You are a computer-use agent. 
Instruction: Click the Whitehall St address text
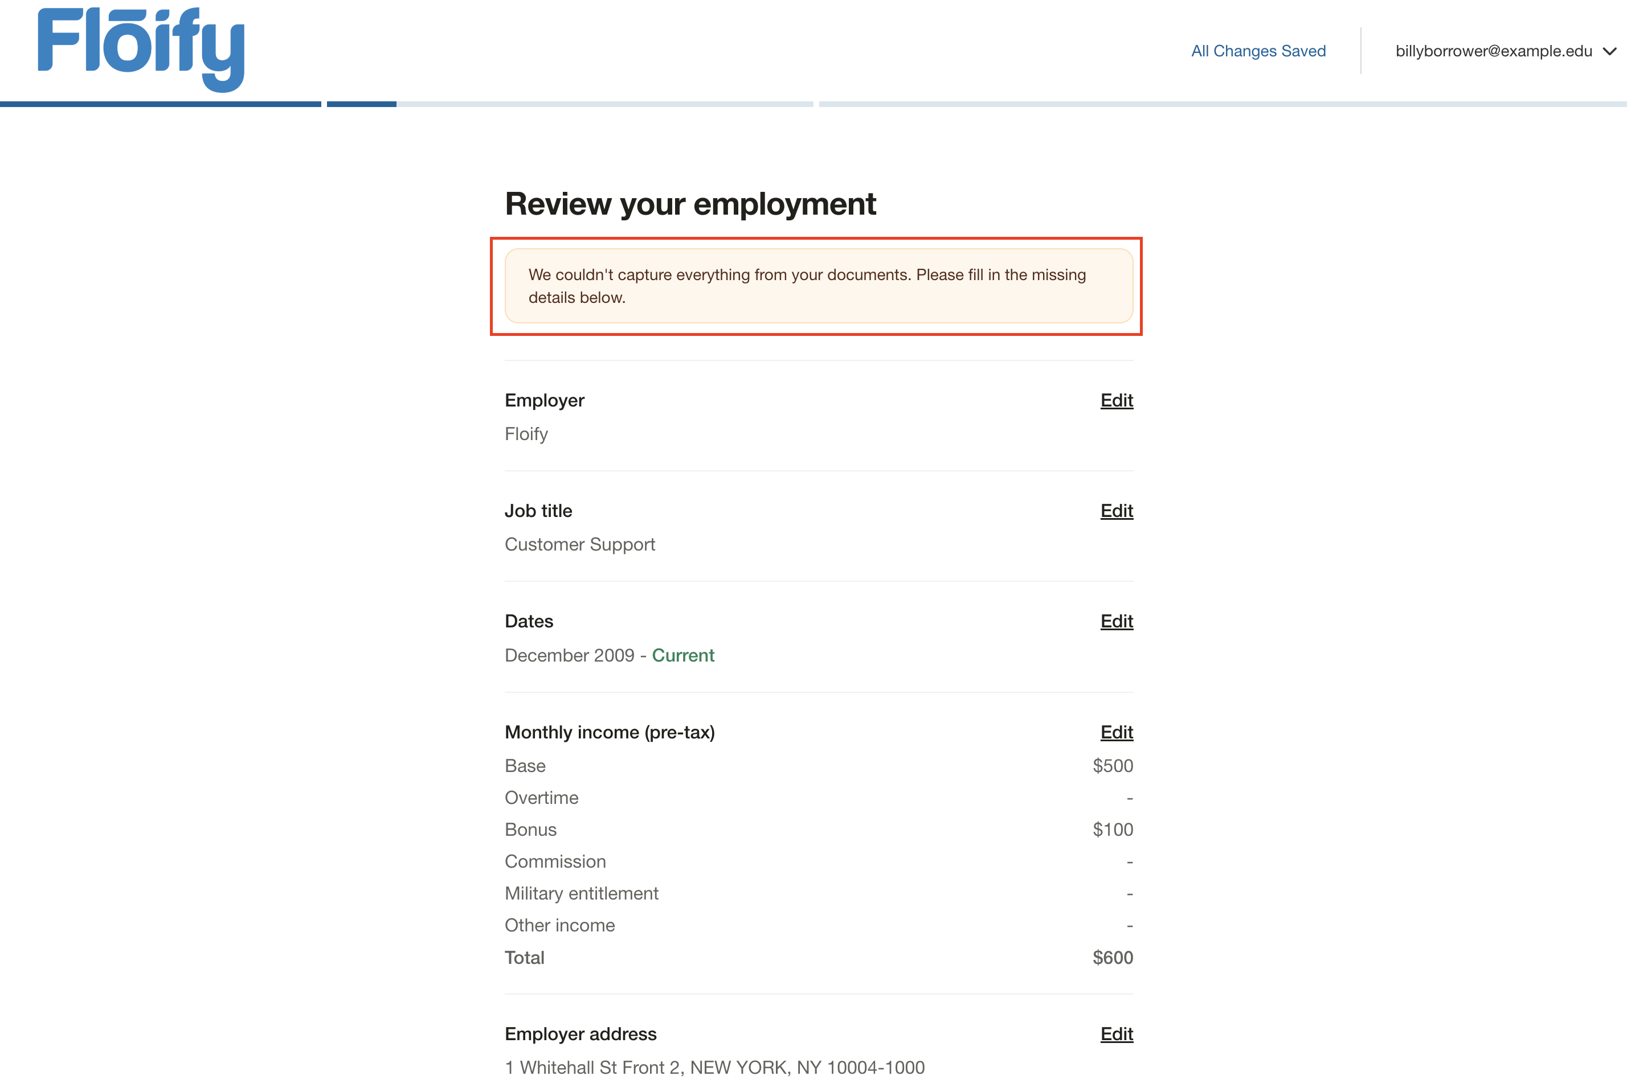(x=714, y=1067)
